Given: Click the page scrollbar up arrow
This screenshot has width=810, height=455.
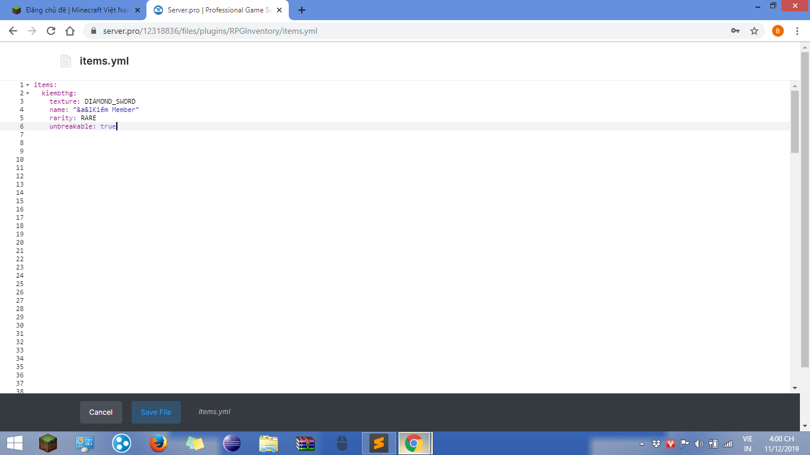Looking at the screenshot, I should click(805, 47).
